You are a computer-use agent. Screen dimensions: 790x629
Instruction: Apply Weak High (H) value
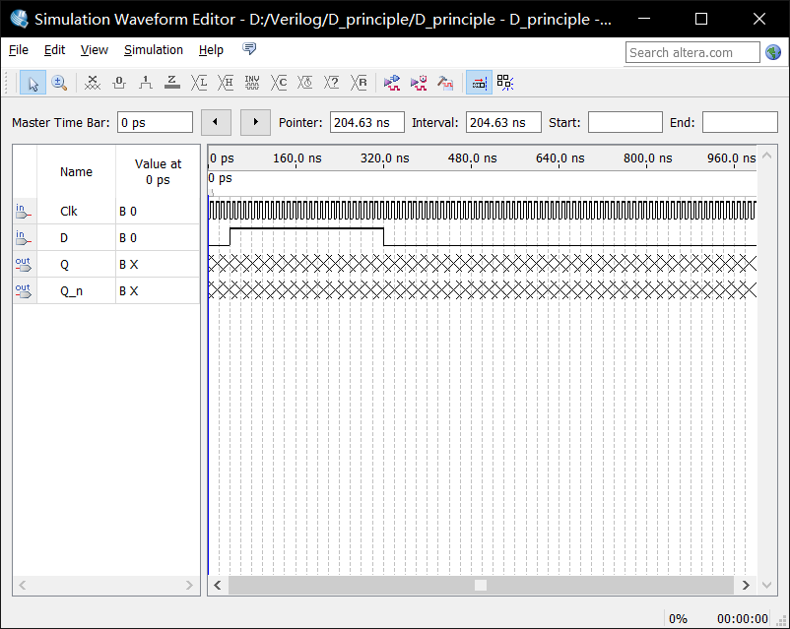pos(226,83)
